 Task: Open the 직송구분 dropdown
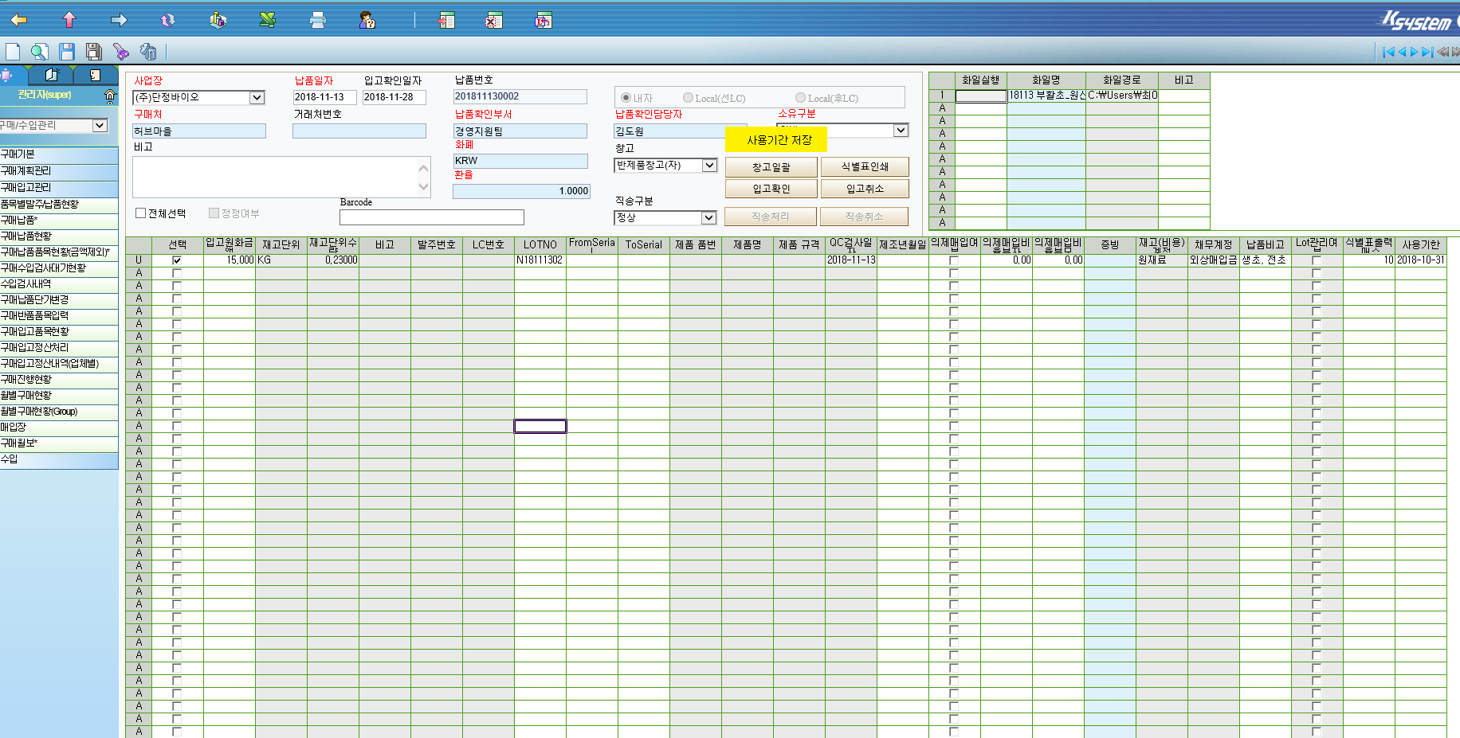[708, 217]
